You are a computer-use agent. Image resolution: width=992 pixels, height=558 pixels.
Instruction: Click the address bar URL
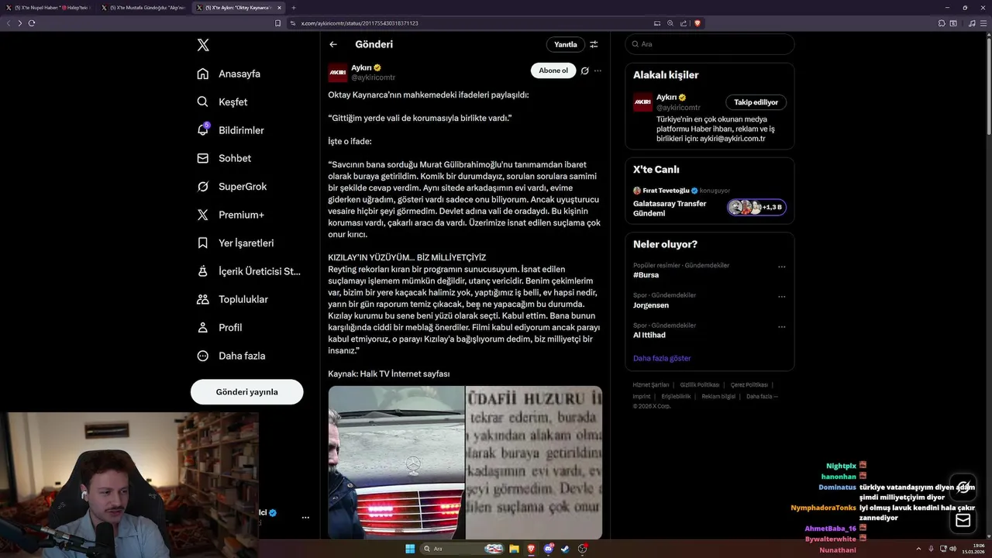click(x=360, y=23)
